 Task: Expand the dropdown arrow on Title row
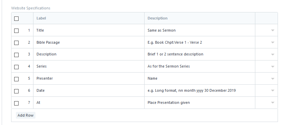(x=273, y=30)
